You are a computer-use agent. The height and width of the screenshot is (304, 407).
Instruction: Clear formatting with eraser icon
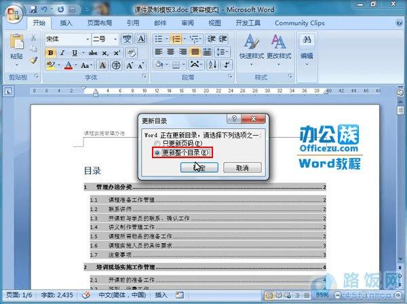click(x=132, y=53)
